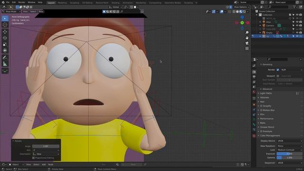The image size is (304, 171).
Task: Open Display Device sRGB dropdown
Action: 289,141
